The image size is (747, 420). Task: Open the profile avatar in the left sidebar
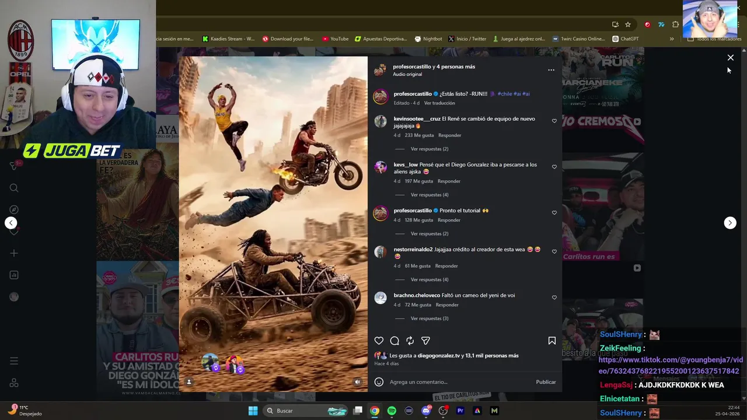tap(14, 297)
